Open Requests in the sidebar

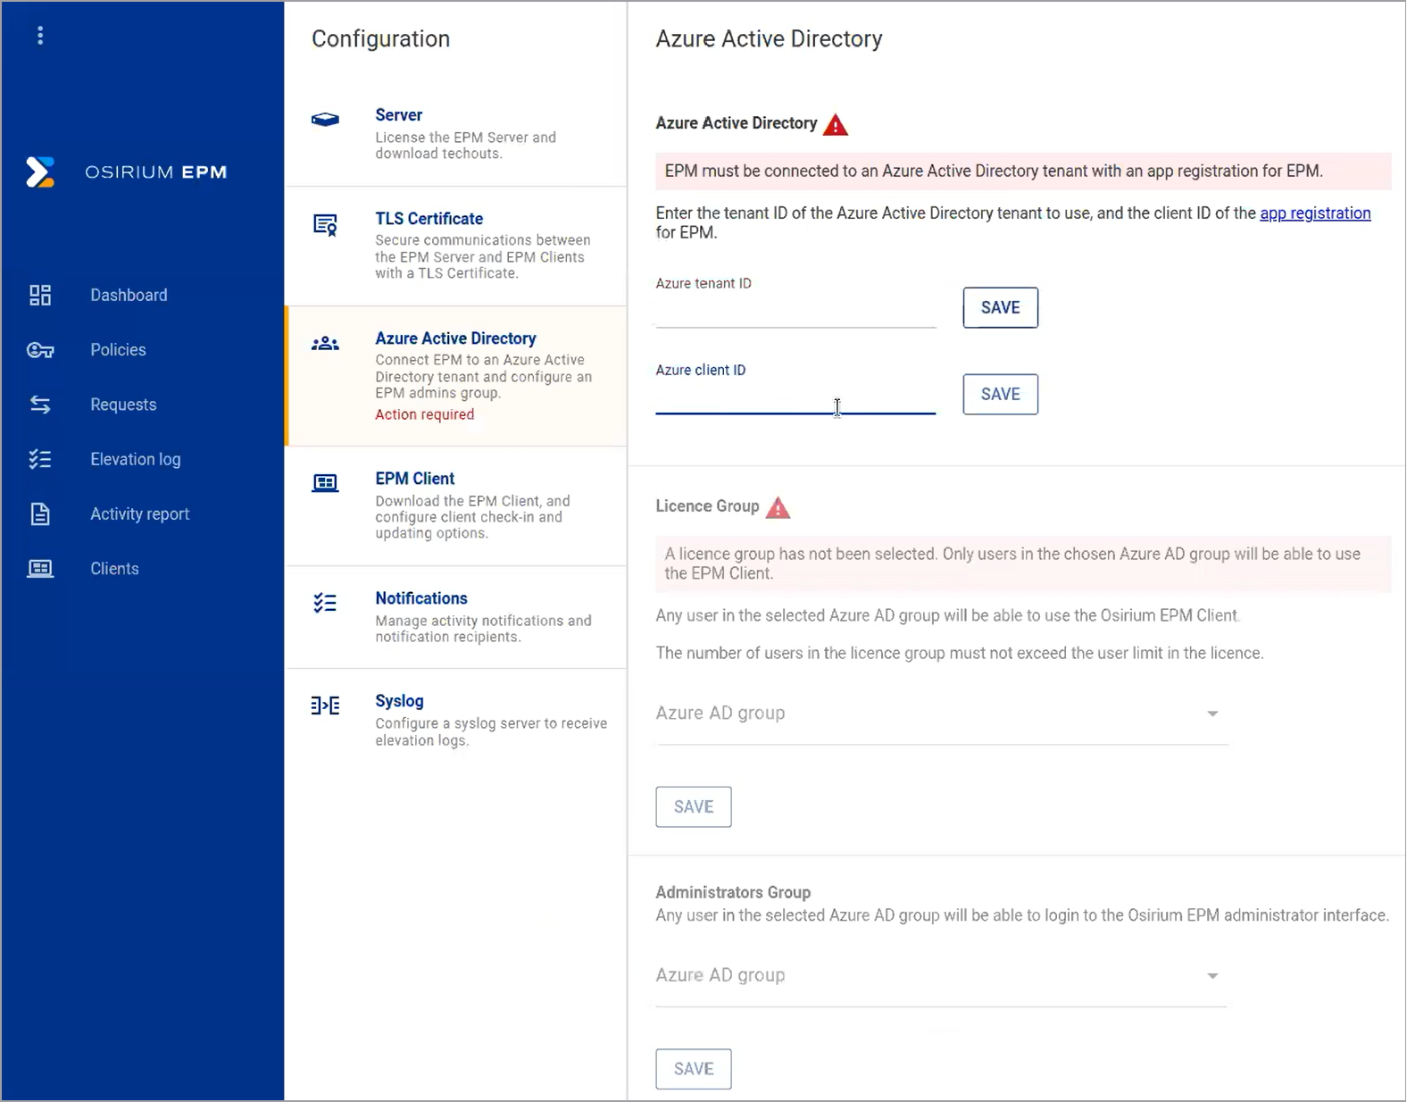[123, 405]
